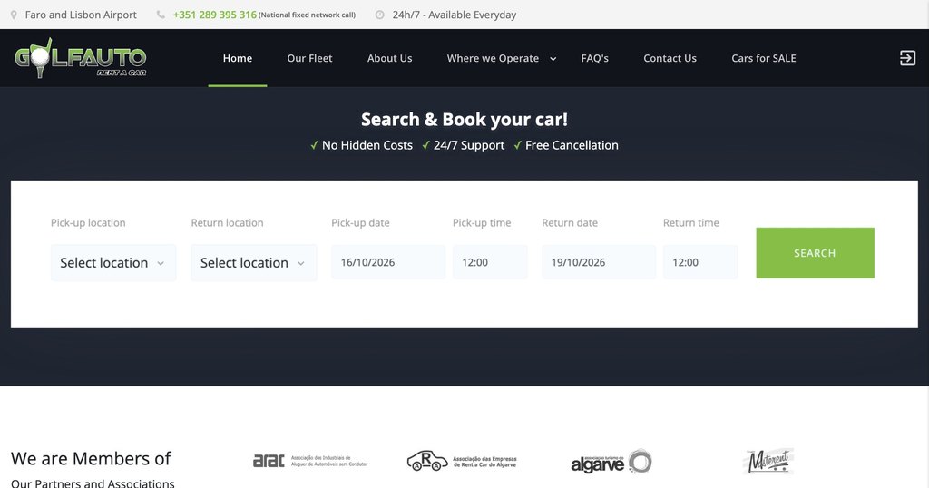Click the Search & Book your car! heading

(x=464, y=120)
